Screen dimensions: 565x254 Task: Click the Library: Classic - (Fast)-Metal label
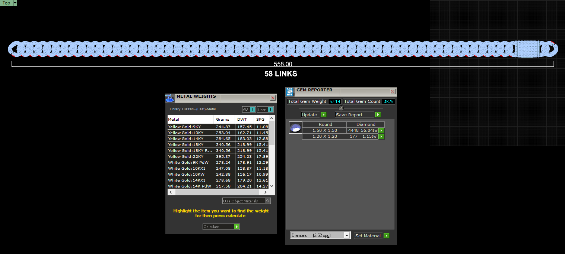click(x=193, y=109)
